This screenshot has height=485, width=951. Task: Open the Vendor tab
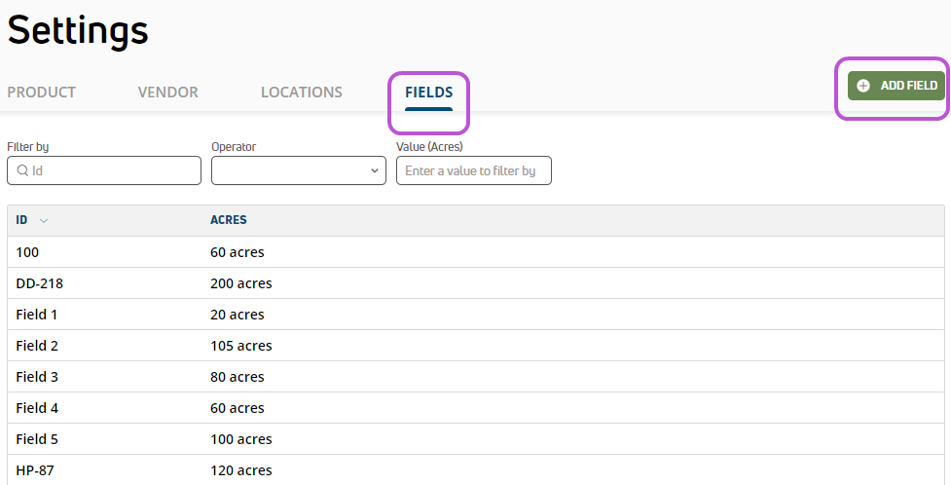coord(168,93)
